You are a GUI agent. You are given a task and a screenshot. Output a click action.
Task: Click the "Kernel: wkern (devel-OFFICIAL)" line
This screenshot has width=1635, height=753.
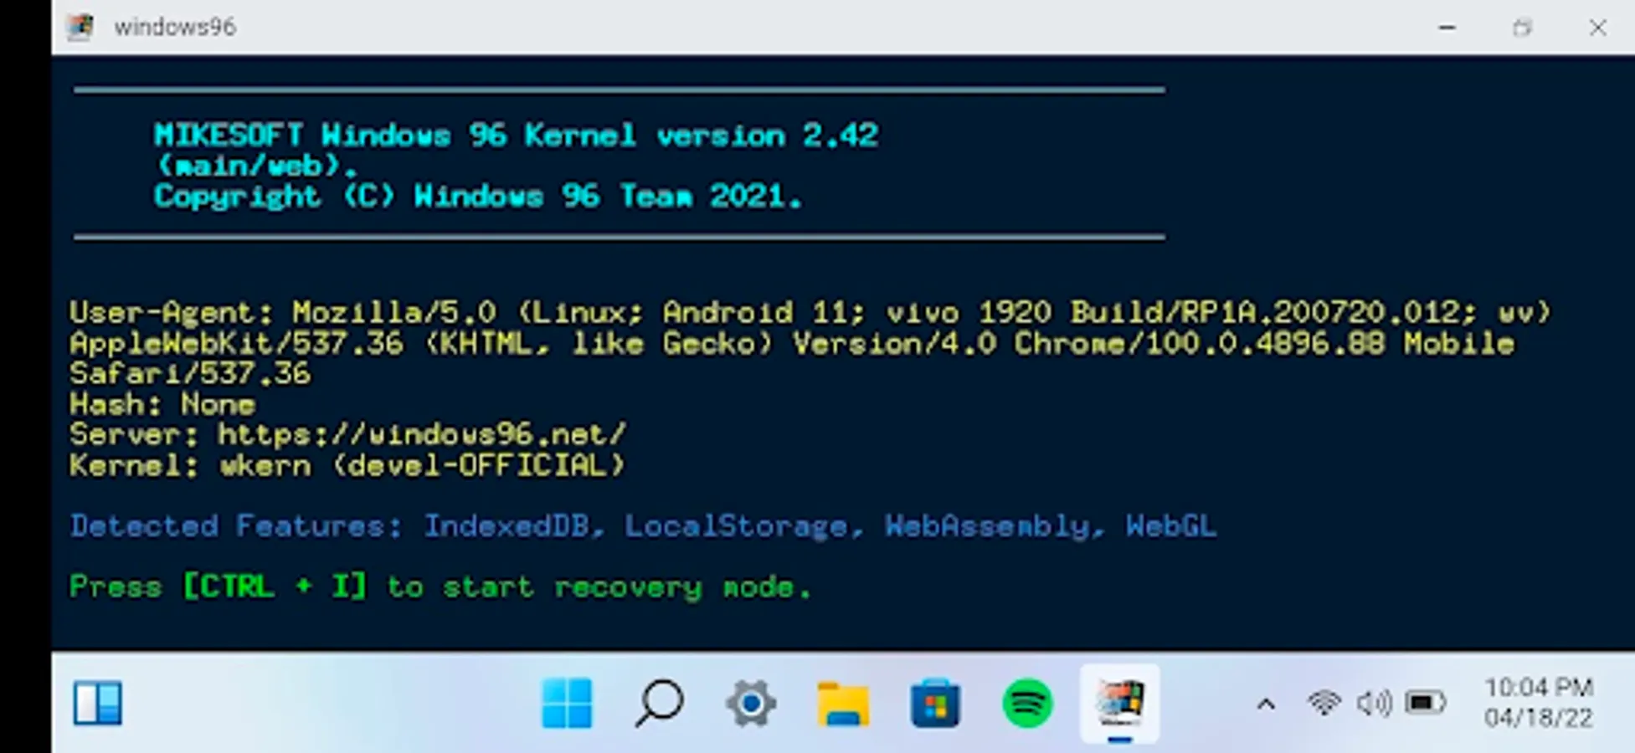[x=347, y=465]
